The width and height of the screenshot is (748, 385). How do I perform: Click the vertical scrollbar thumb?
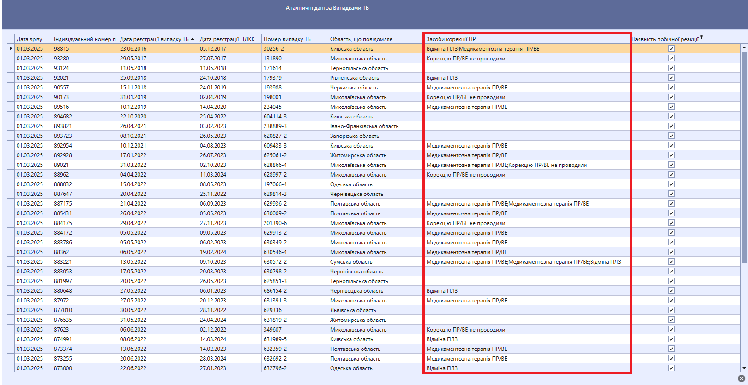point(744,157)
